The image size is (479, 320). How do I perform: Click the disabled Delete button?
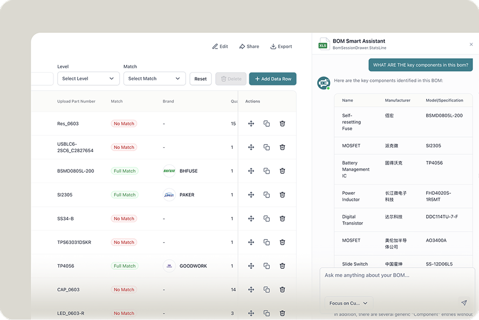[x=231, y=79]
